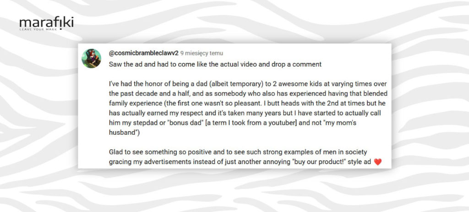Click the phrase "my mom's" in the comment
This screenshot has width=469, height=212.
pyautogui.click(x=344, y=123)
